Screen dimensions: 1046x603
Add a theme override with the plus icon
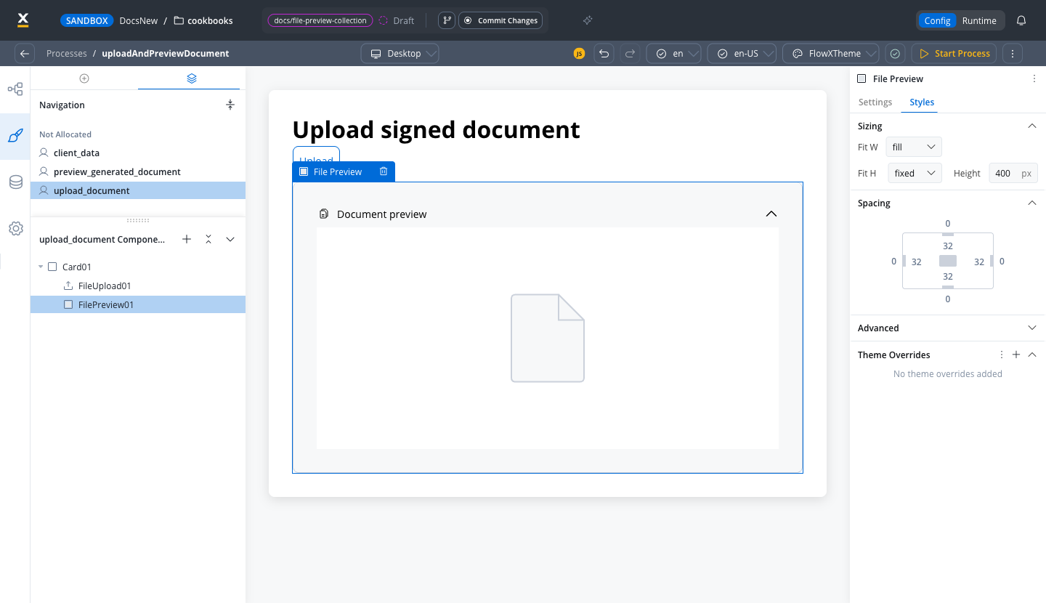coord(1016,355)
